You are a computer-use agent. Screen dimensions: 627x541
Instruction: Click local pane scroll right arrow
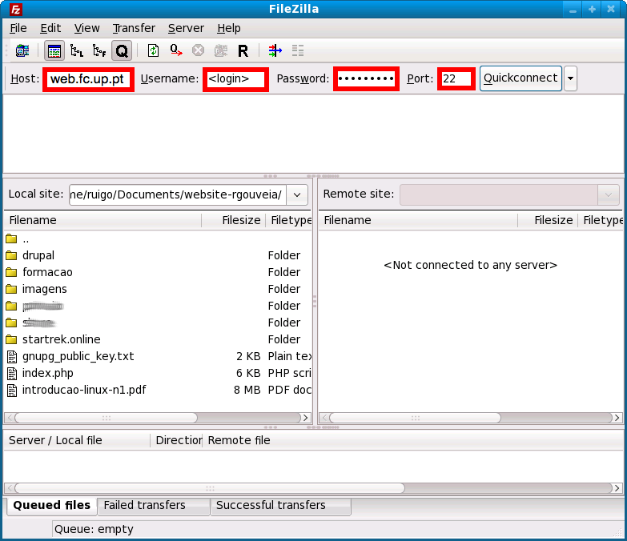[x=306, y=418]
